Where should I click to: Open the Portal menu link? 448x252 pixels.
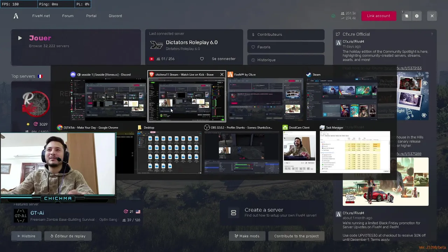click(x=91, y=16)
